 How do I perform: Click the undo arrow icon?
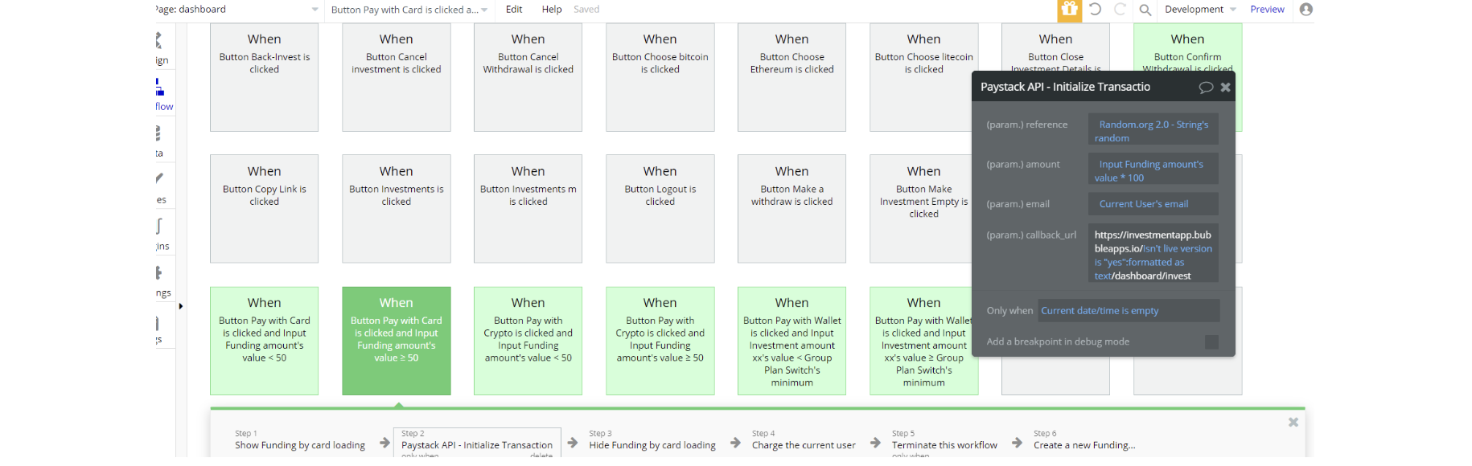[x=1095, y=10]
